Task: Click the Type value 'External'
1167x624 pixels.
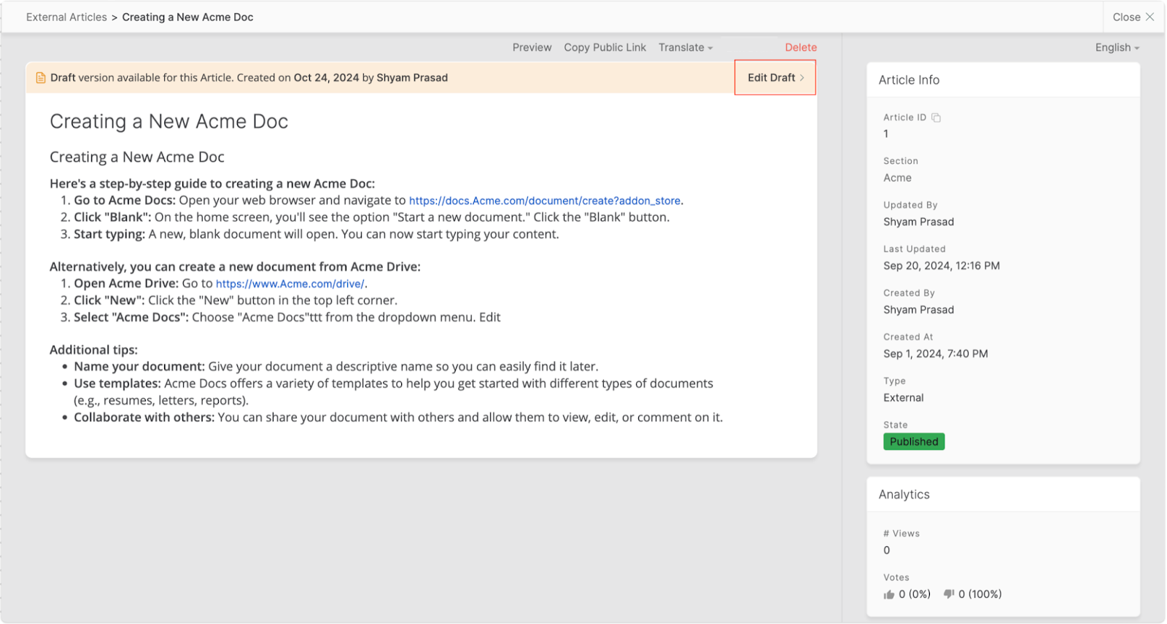Action: tap(903, 398)
